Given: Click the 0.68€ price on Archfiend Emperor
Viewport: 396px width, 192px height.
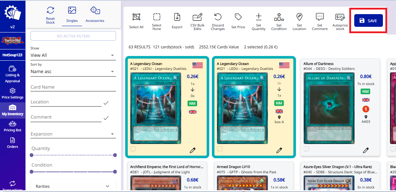Looking at the screenshot, I should click(193, 180).
